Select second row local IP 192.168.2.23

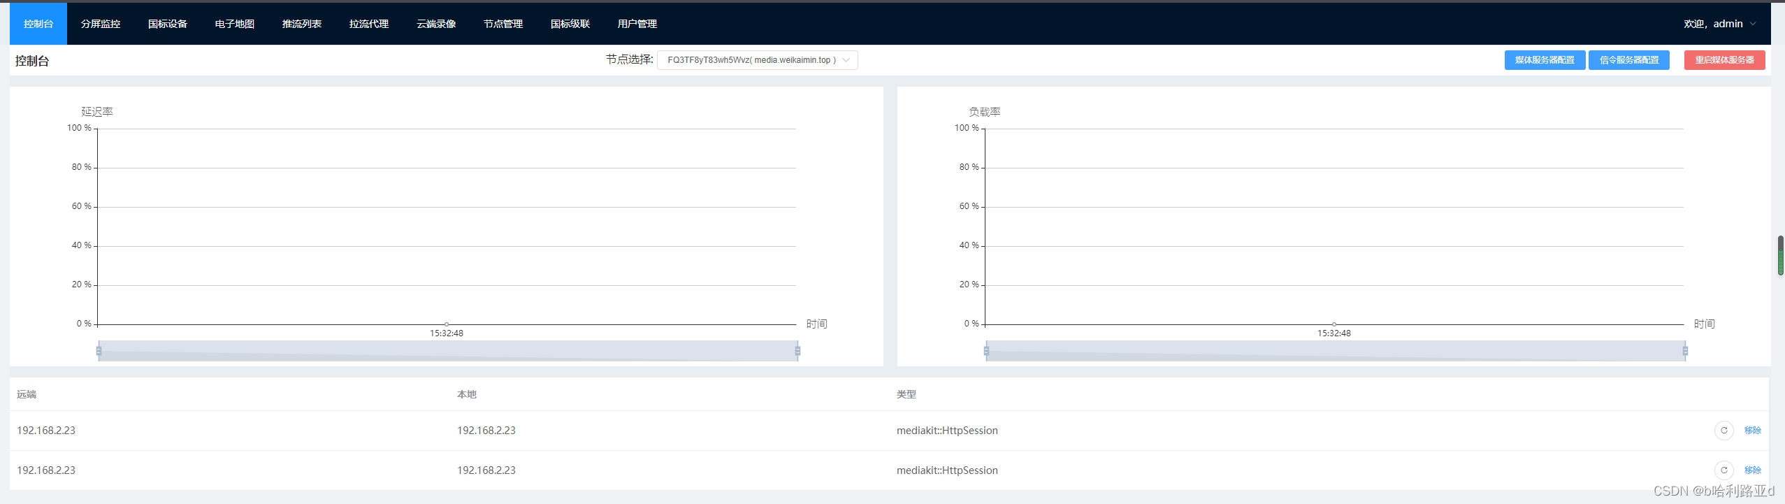click(x=486, y=470)
